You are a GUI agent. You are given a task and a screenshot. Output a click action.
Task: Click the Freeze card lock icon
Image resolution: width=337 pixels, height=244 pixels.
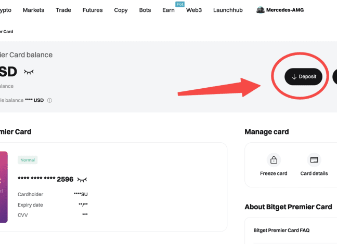[x=274, y=159]
